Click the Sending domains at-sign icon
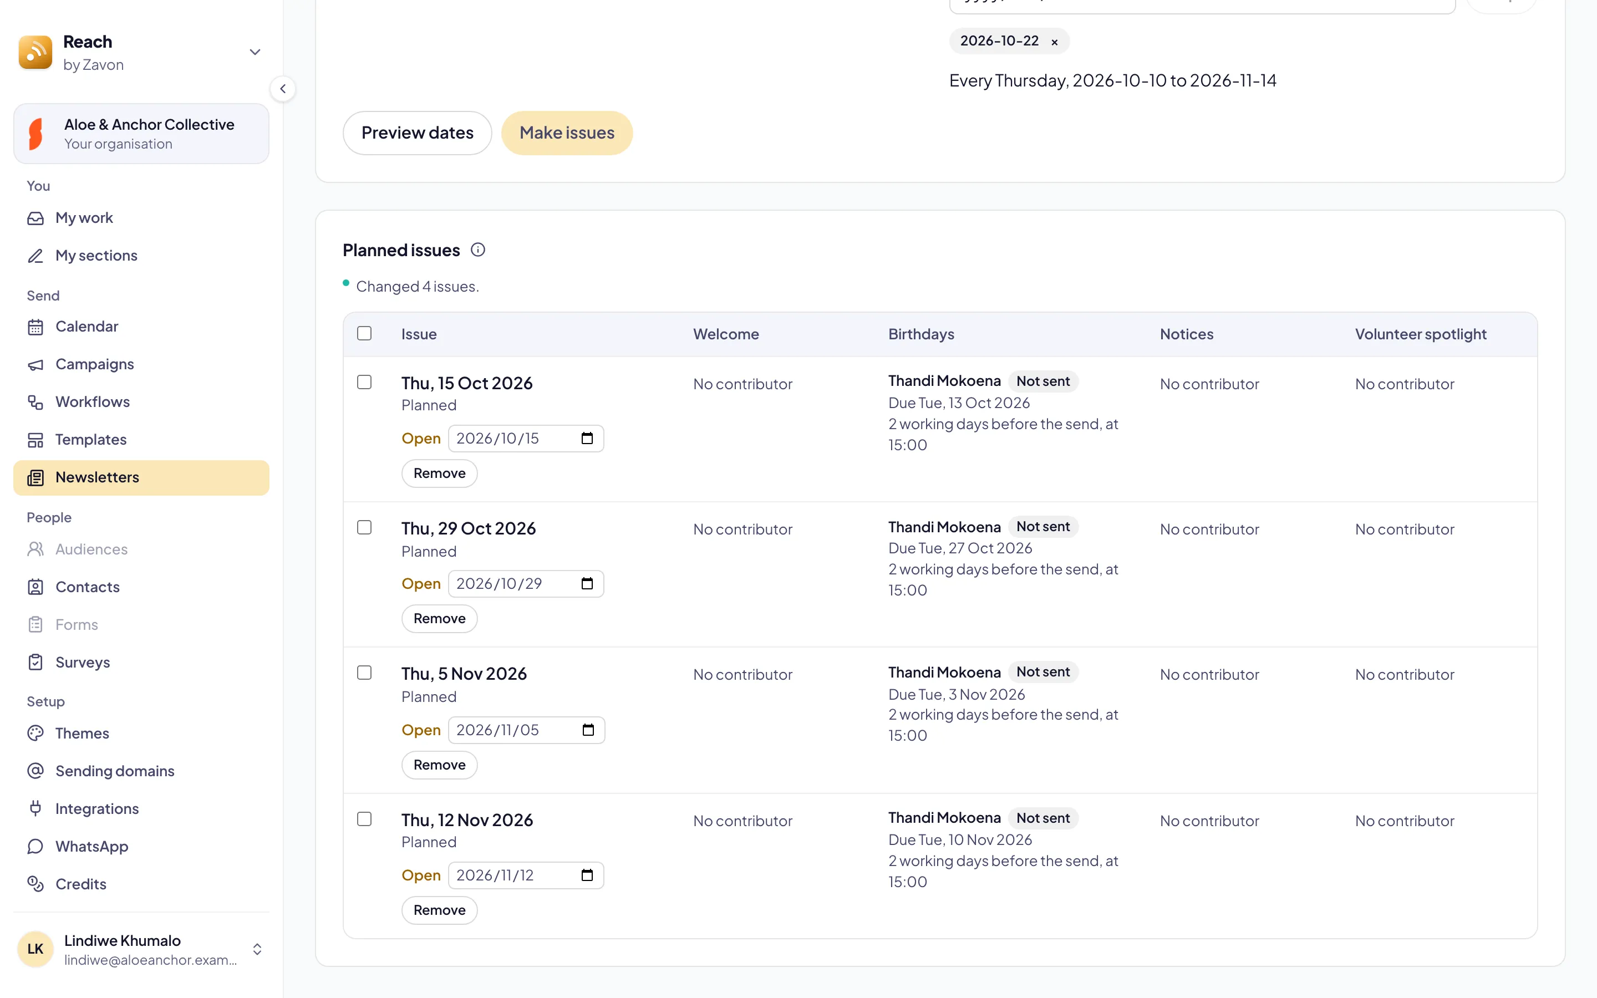The height and width of the screenshot is (998, 1597). (x=35, y=771)
